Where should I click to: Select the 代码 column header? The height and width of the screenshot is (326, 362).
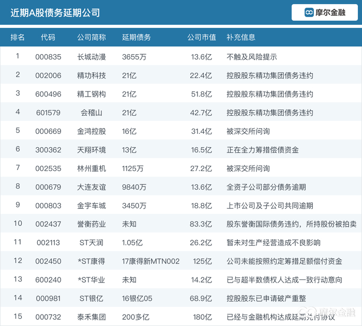pyautogui.click(x=48, y=37)
